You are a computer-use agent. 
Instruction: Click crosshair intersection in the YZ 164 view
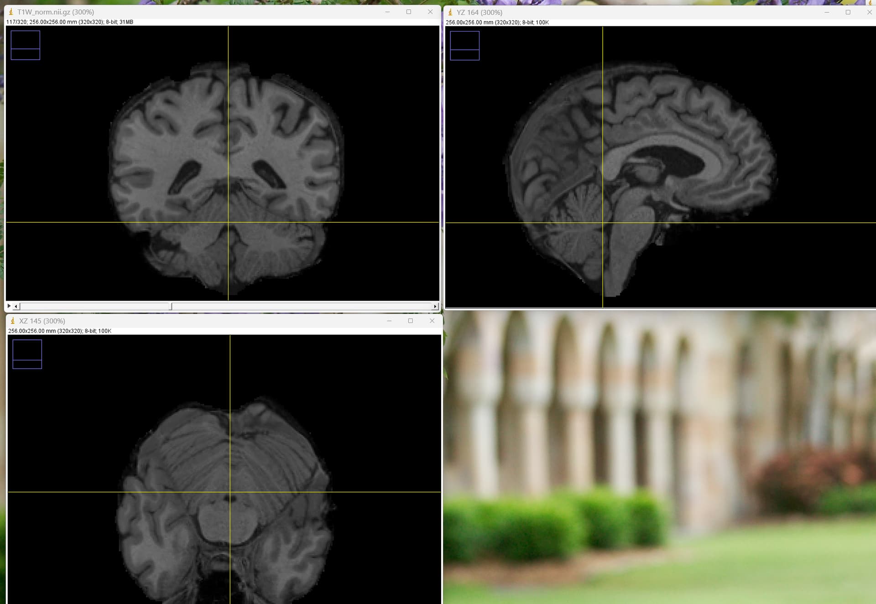pos(603,223)
